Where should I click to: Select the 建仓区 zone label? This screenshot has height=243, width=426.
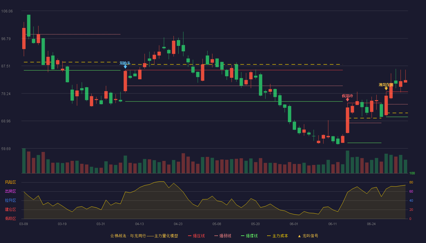10,210
